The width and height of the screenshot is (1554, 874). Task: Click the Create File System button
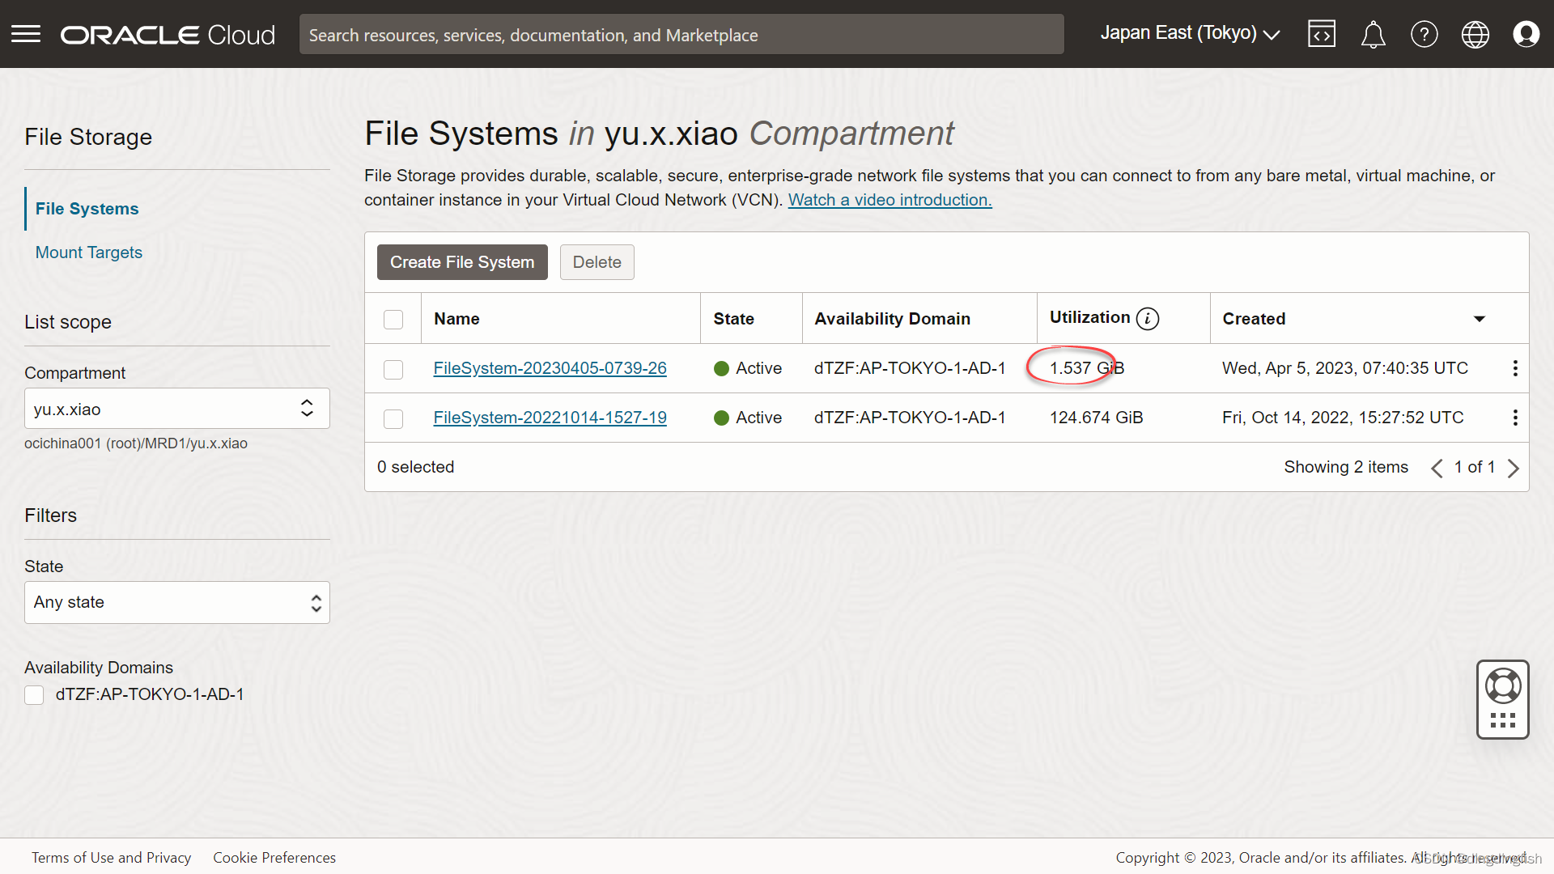point(461,261)
